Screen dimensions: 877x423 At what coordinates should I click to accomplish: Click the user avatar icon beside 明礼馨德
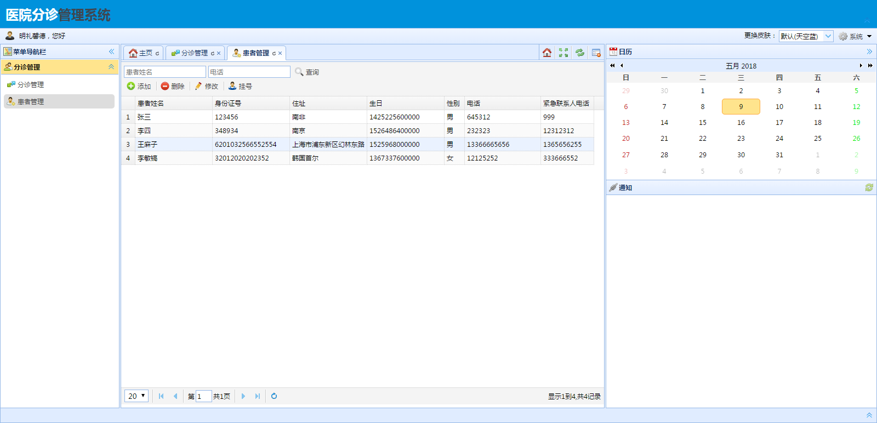pyautogui.click(x=10, y=36)
